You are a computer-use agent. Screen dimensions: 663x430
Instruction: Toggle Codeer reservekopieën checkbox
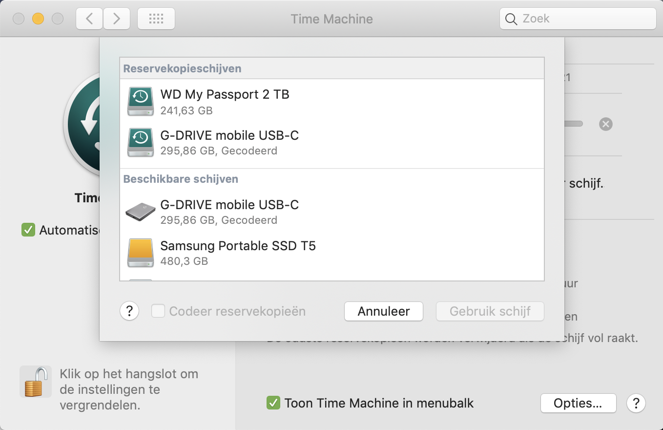[158, 311]
